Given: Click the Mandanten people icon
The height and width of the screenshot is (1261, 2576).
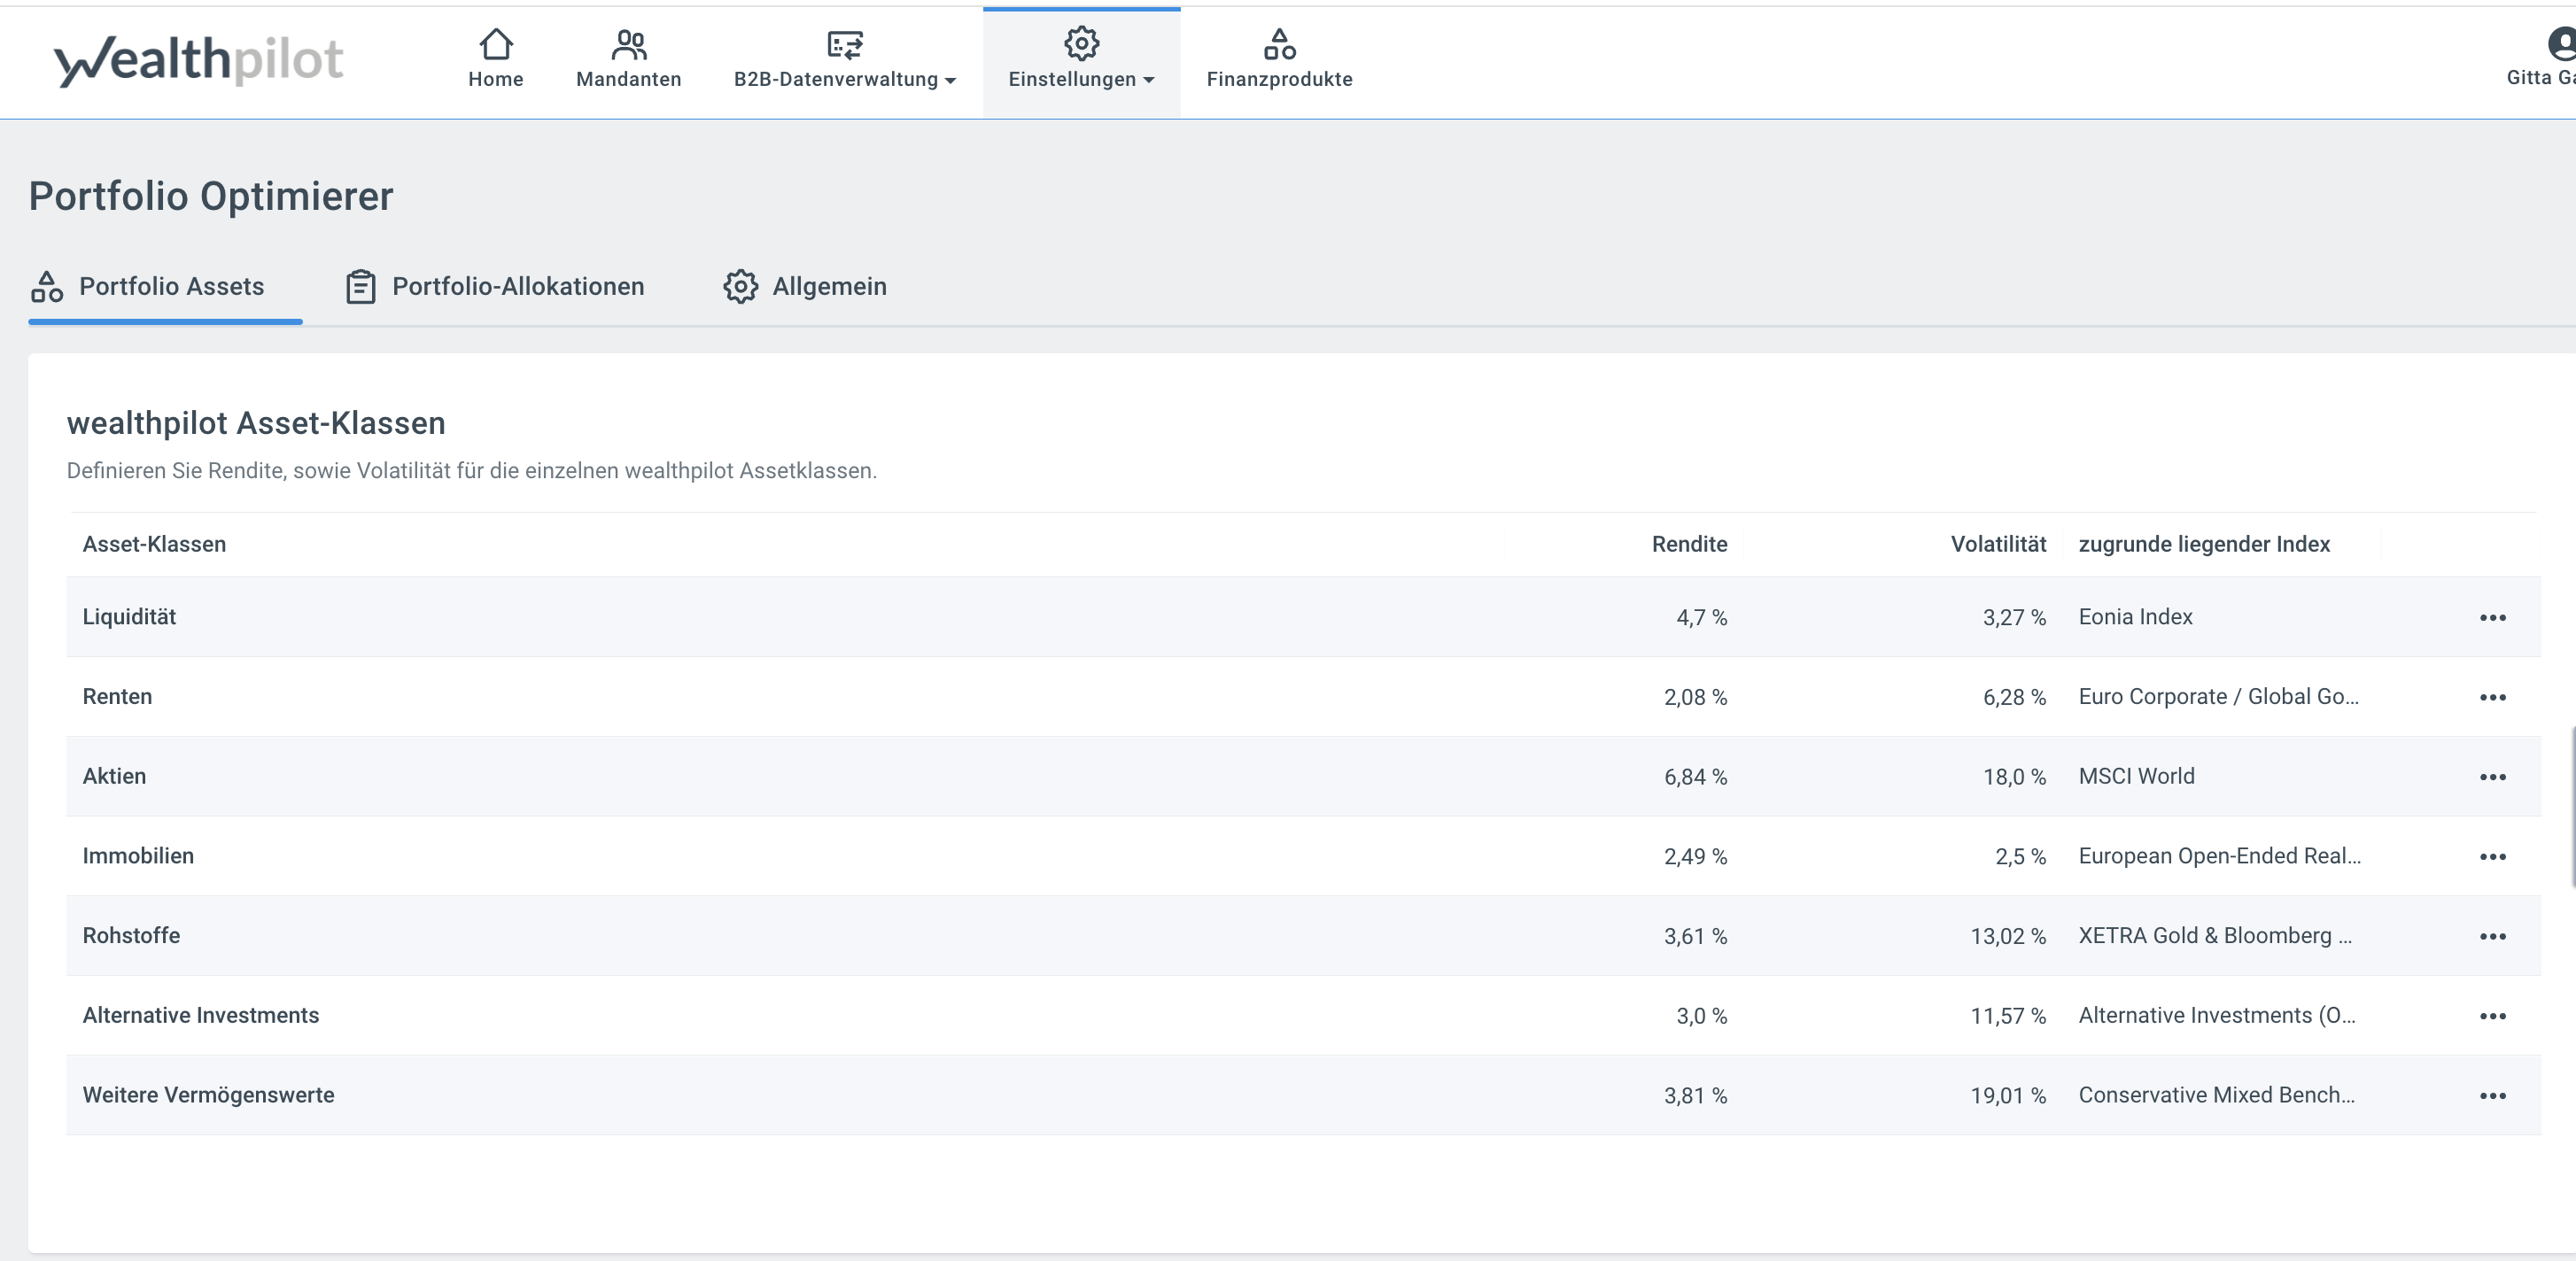Looking at the screenshot, I should pos(629,44).
